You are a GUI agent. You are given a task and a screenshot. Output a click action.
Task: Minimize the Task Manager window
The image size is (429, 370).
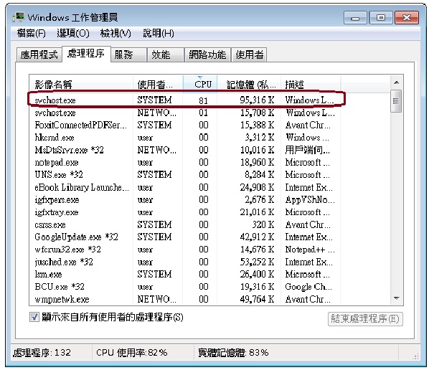355,18
